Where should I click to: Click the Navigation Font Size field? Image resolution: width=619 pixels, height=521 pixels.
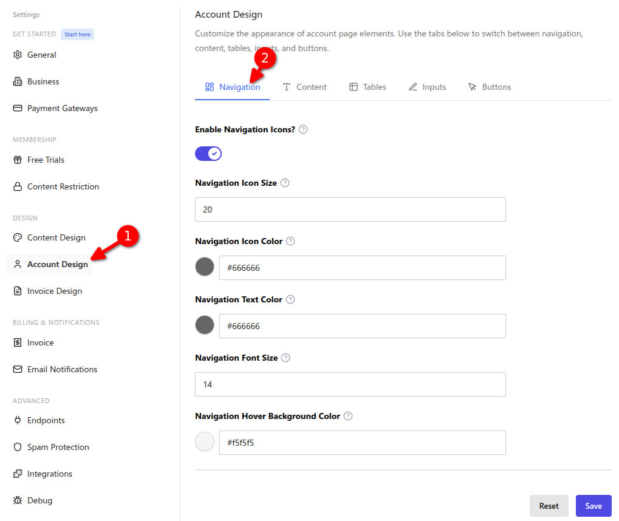pyautogui.click(x=350, y=384)
